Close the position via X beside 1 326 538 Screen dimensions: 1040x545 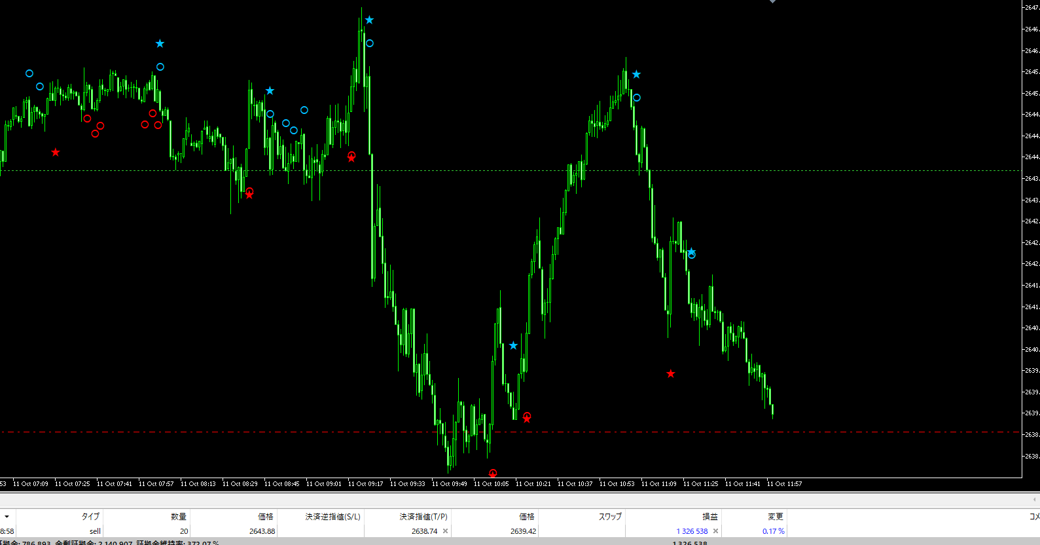715,531
